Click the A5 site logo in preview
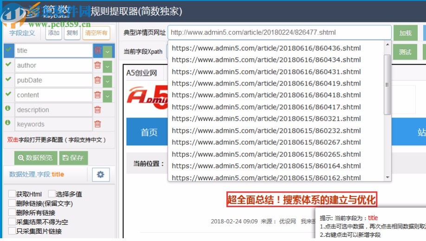Image resolution: width=426 pixels, height=241 pixels. [x=148, y=98]
